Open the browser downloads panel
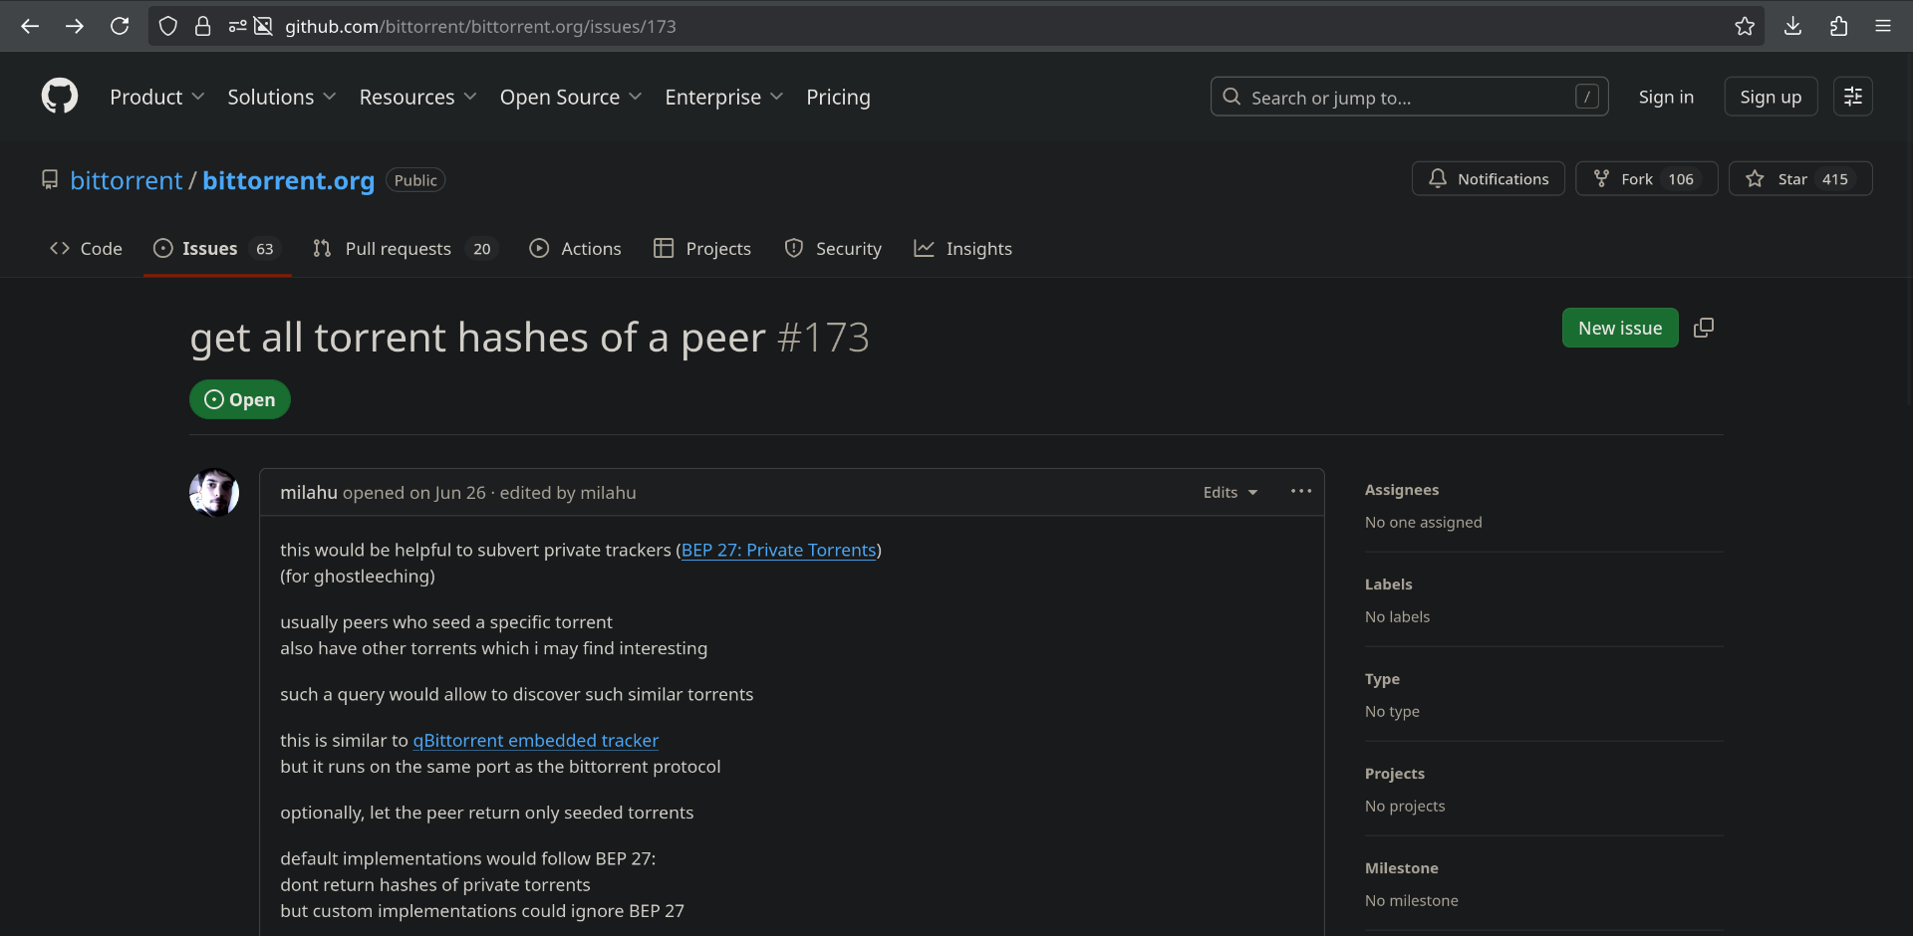The image size is (1913, 936). click(x=1792, y=26)
